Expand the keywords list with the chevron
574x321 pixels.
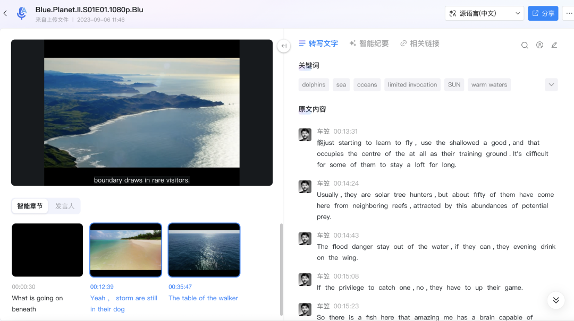[551, 85]
